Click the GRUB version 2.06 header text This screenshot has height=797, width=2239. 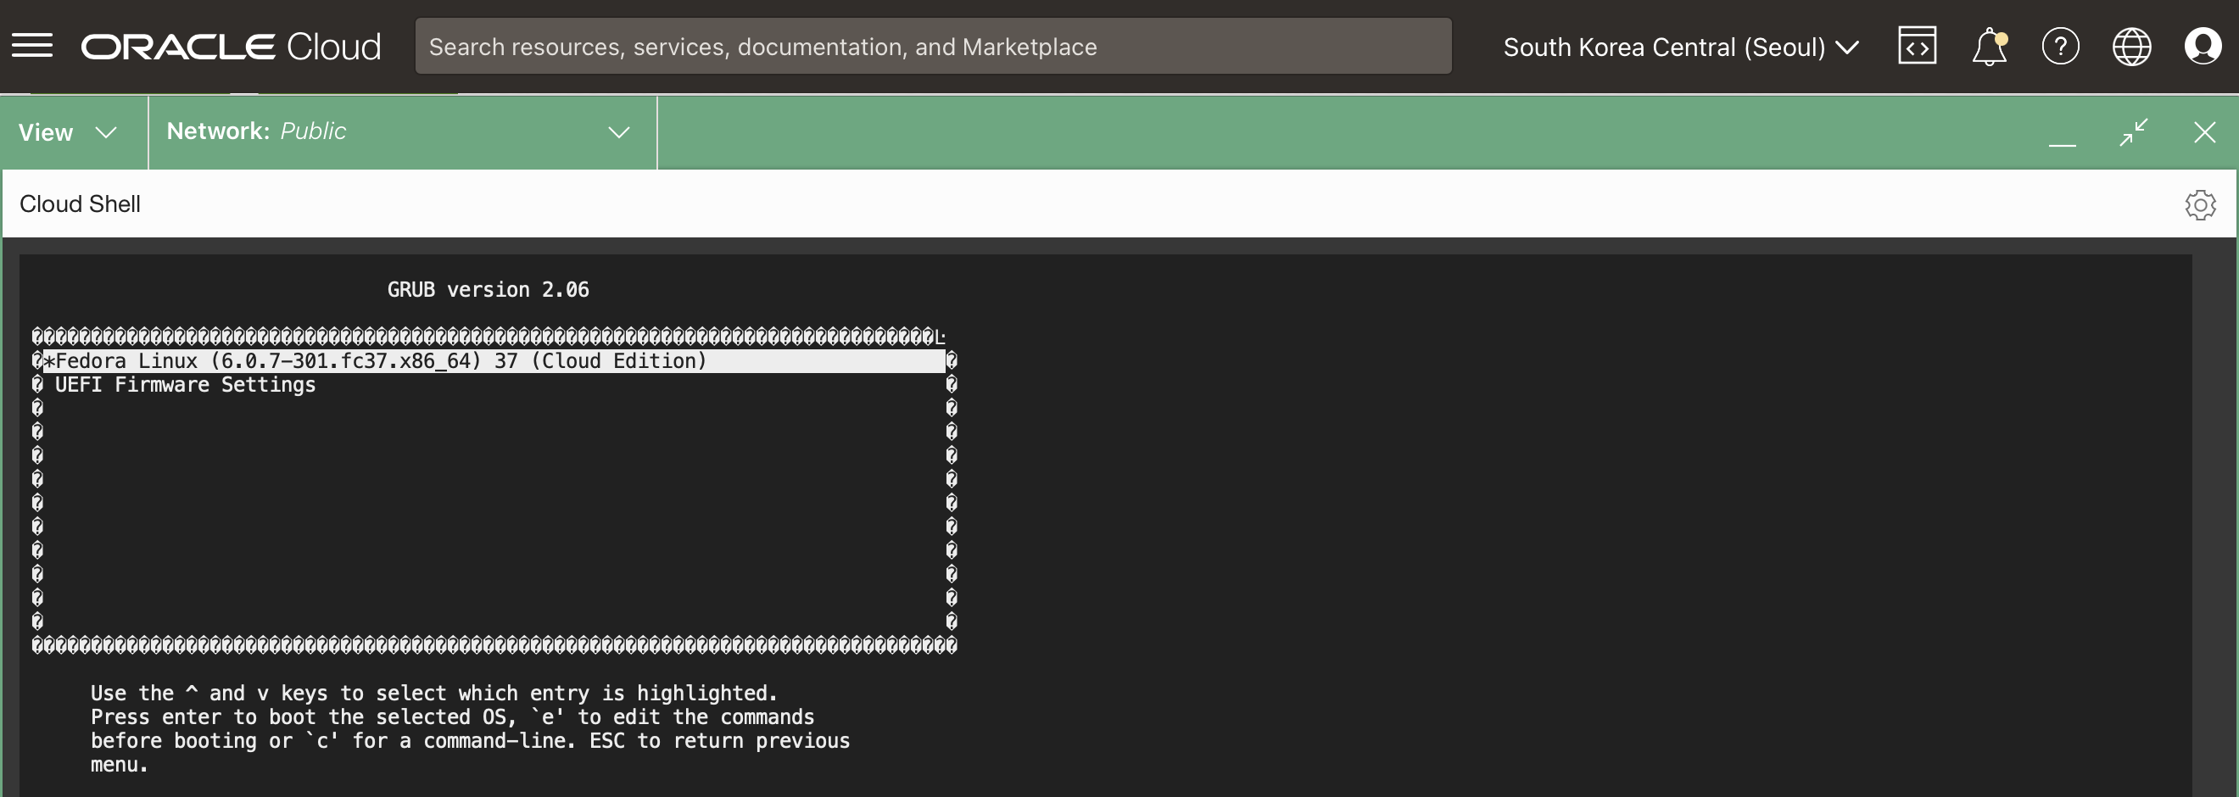click(488, 289)
